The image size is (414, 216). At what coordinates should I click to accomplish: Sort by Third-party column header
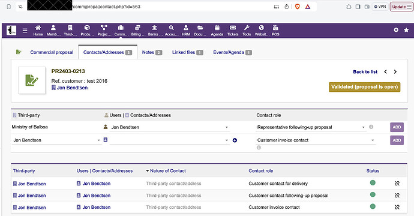24,171
